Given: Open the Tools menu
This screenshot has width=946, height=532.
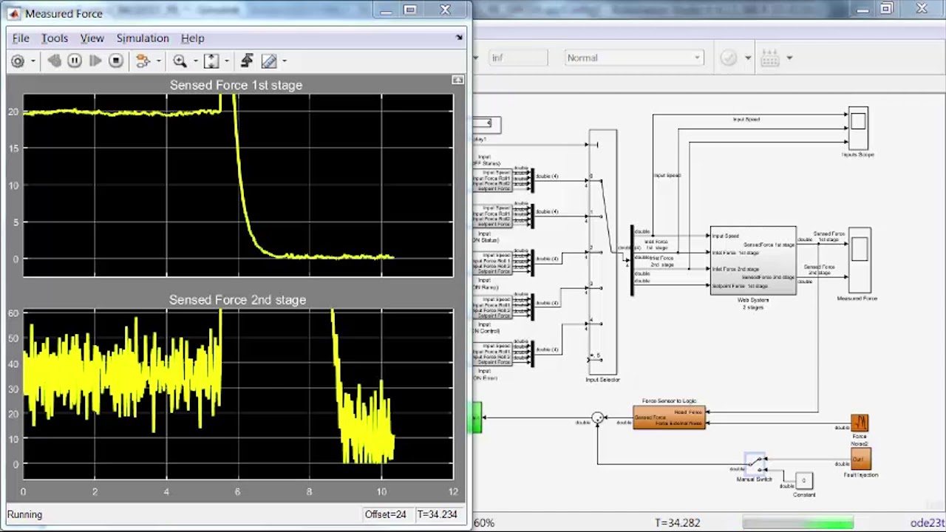Looking at the screenshot, I should tap(55, 38).
